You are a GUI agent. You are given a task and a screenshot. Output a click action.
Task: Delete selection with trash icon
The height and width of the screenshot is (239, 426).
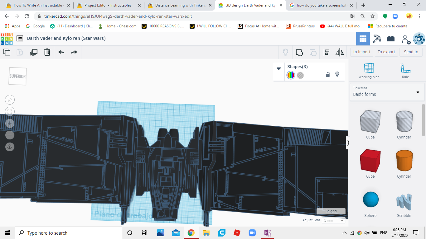point(47,52)
